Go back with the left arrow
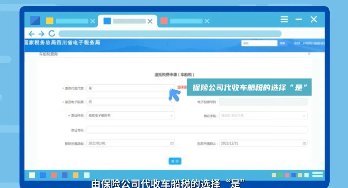The width and height of the screenshot is (348, 188). (x=32, y=34)
